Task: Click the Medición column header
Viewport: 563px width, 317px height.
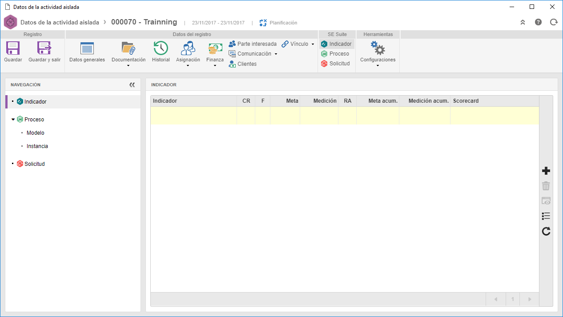Action: pos(319,101)
